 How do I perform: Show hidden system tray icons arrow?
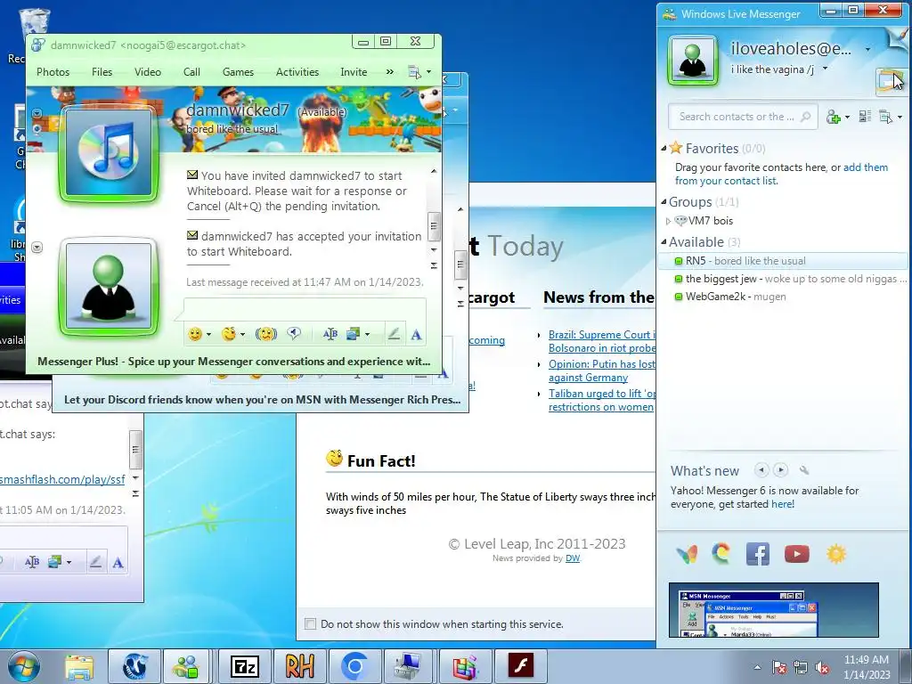[x=757, y=668]
